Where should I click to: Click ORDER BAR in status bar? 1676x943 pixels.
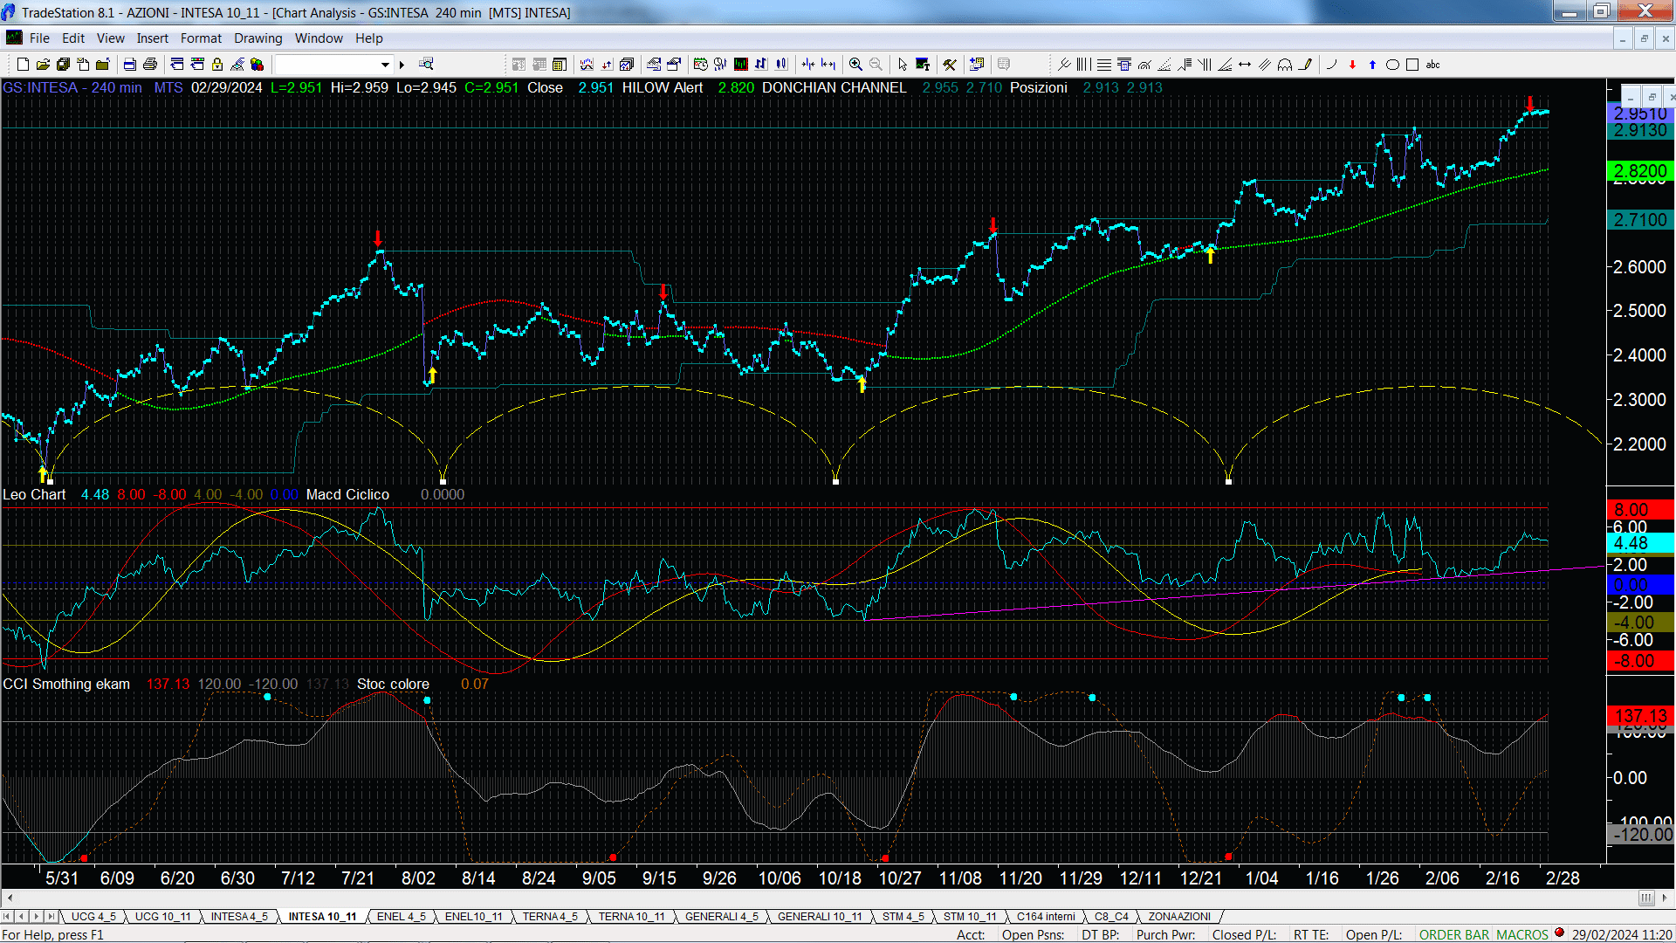click(x=1454, y=935)
